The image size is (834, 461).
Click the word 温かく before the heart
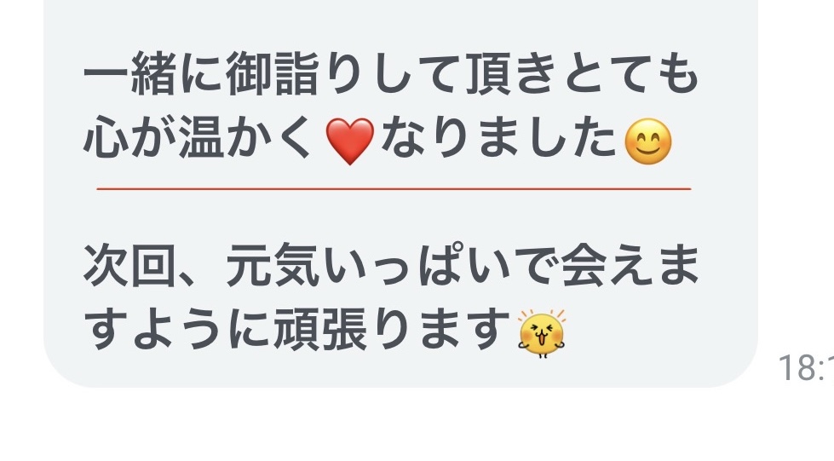click(x=247, y=137)
